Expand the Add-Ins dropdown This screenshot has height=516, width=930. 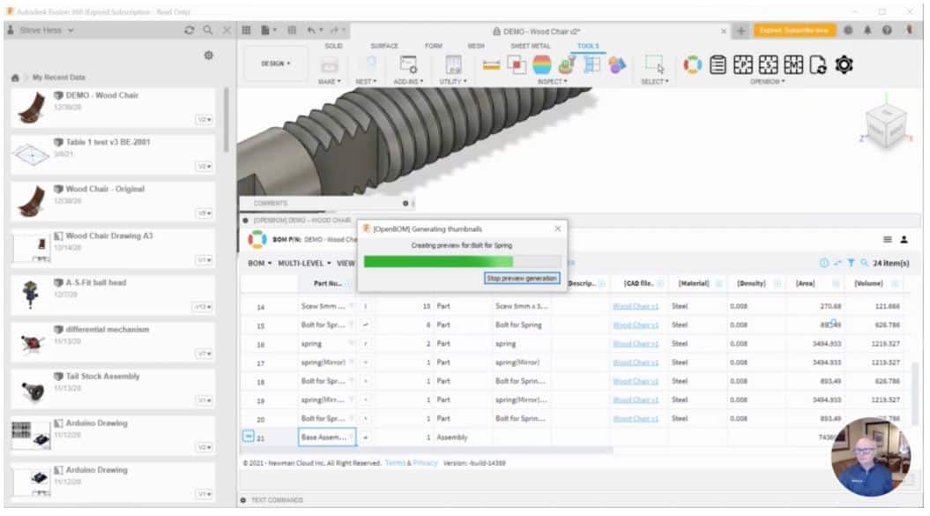(408, 81)
